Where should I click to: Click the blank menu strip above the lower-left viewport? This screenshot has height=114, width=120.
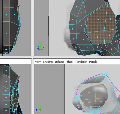click(x=15, y=61)
